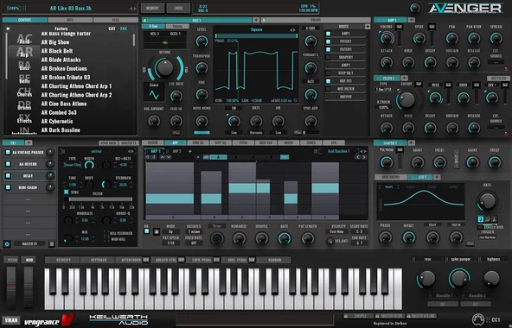The height and width of the screenshot is (328, 512).
Task: Play the arpeggiator pattern preview
Action: point(198,157)
